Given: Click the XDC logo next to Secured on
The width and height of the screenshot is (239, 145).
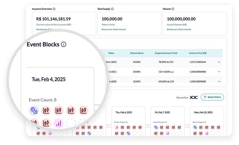Looking at the screenshot, I should click(194, 98).
